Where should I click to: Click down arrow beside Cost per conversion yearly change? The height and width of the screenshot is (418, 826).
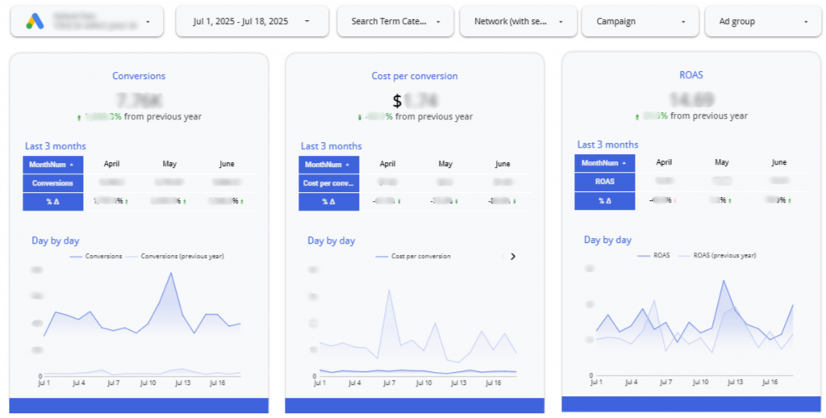359,117
